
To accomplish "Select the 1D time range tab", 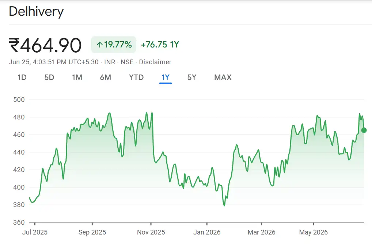I will [22, 77].
